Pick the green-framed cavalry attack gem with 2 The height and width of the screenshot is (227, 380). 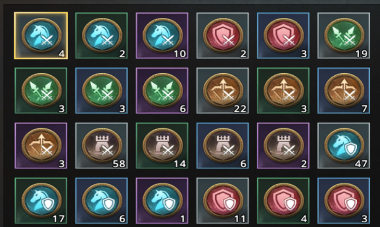(x=101, y=36)
